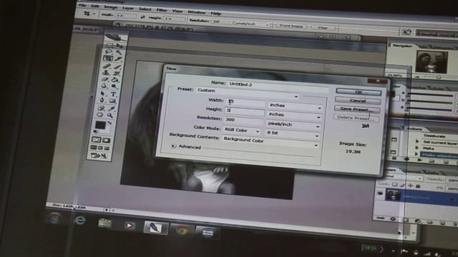Swap foreground and background colors
458x257 pixels.
coord(109,124)
